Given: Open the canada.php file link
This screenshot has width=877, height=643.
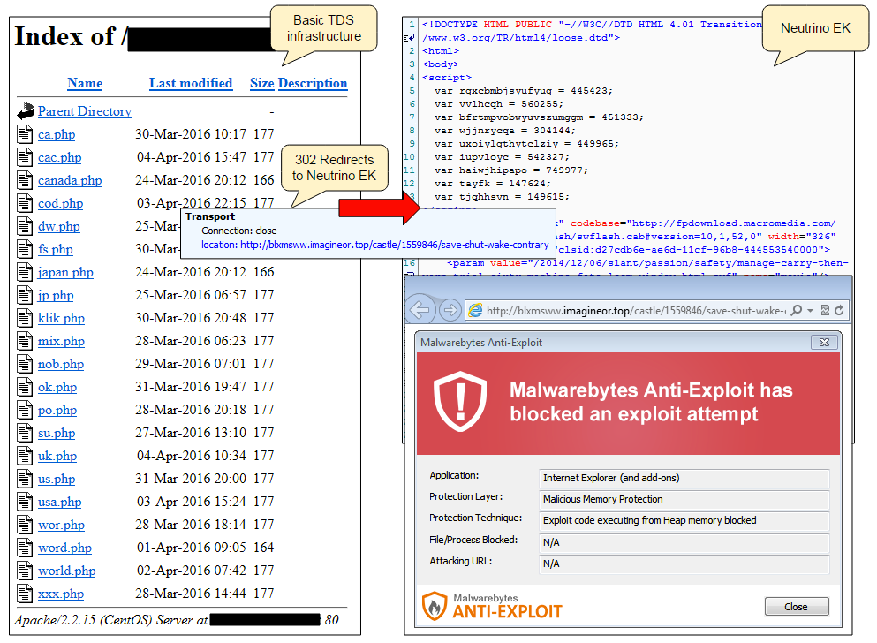Looking at the screenshot, I should (x=70, y=180).
